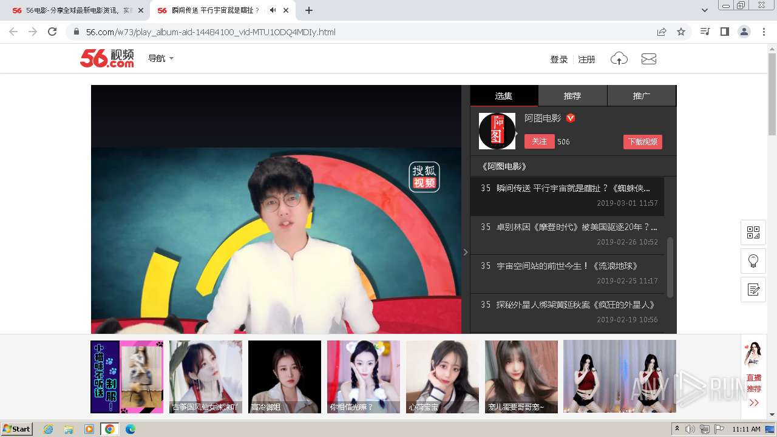This screenshot has width=777, height=437.
Task: Bookmark this page with star icon
Action: tap(681, 32)
